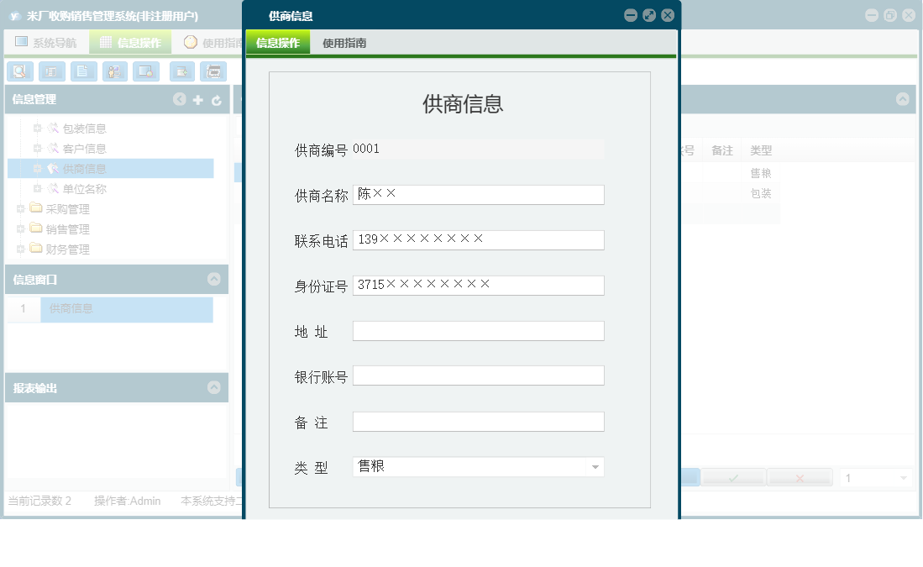
Task: Click the refresh icon on 信息管理 panel
Action: pos(217,99)
